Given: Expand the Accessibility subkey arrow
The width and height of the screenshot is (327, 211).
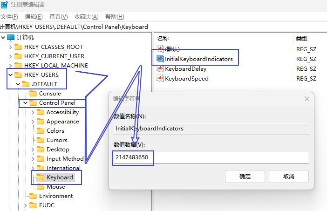Looking at the screenshot, I should (x=33, y=112).
